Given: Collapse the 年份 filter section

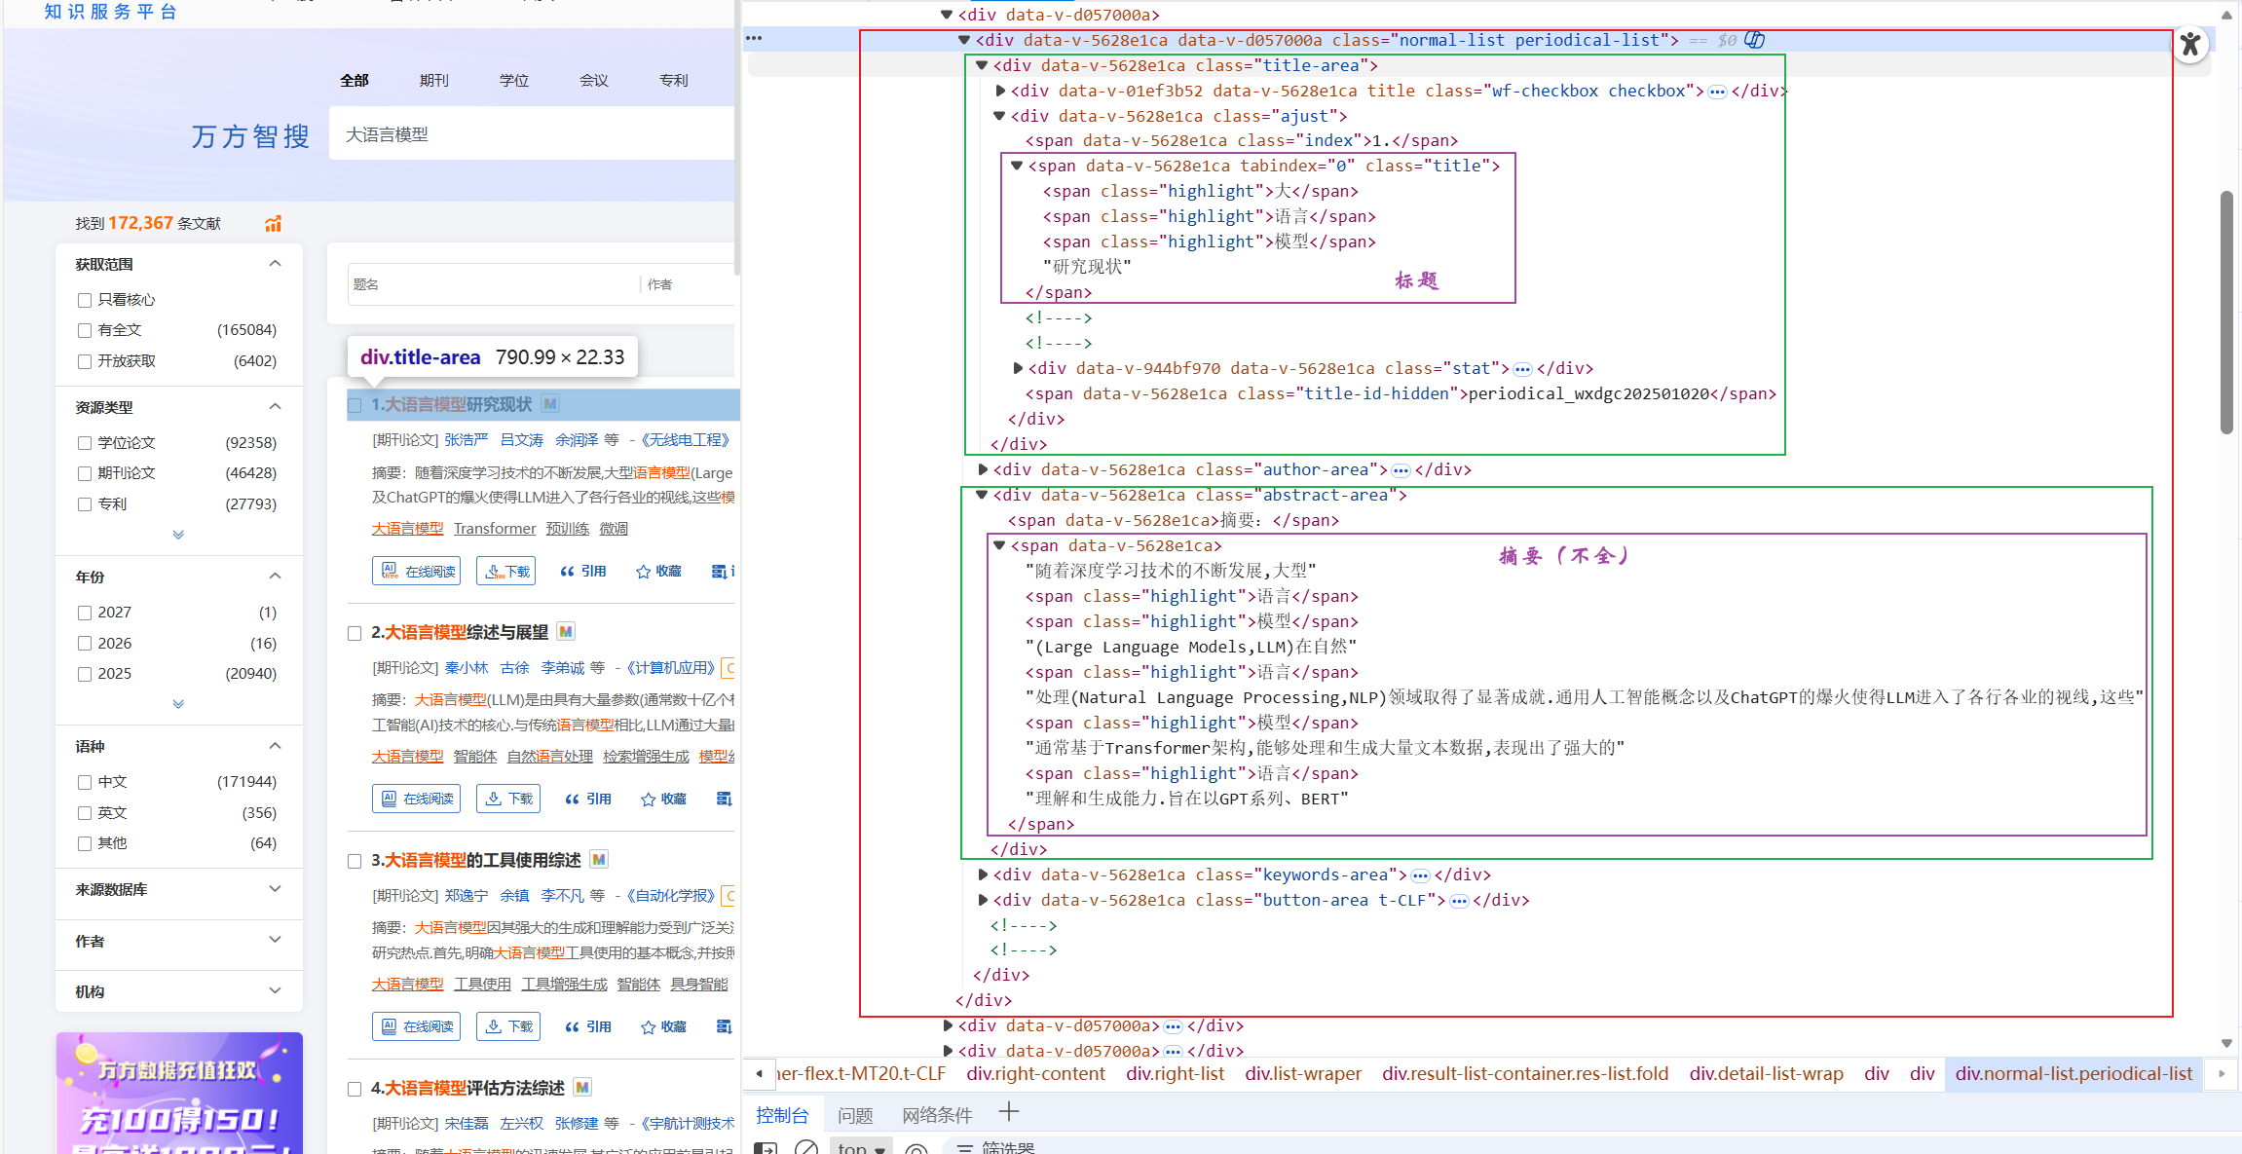Looking at the screenshot, I should (x=275, y=577).
